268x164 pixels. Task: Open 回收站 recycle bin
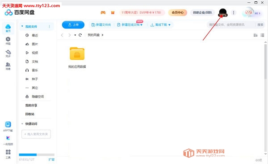tap(30, 114)
